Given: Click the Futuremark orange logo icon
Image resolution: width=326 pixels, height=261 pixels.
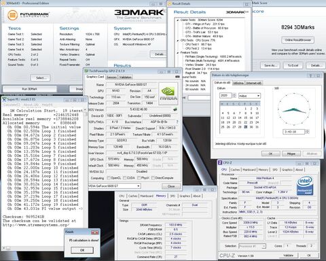Looking at the screenshot, I should click(x=12, y=15).
